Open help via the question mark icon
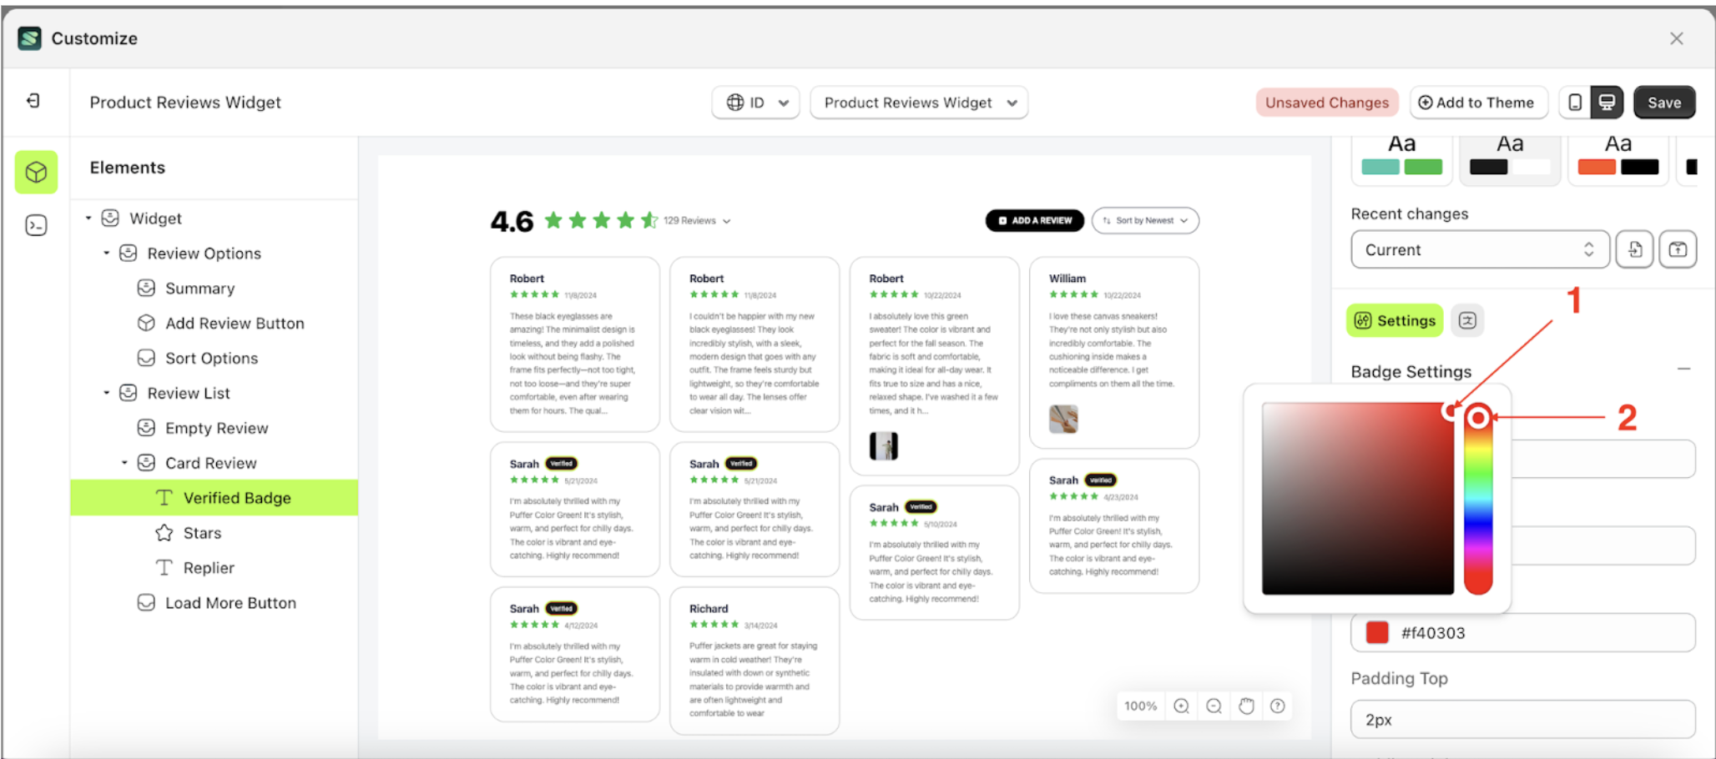 click(1277, 706)
